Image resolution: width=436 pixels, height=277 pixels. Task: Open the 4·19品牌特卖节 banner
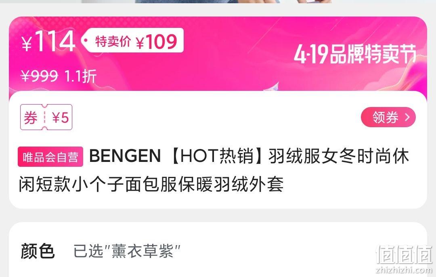355,54
